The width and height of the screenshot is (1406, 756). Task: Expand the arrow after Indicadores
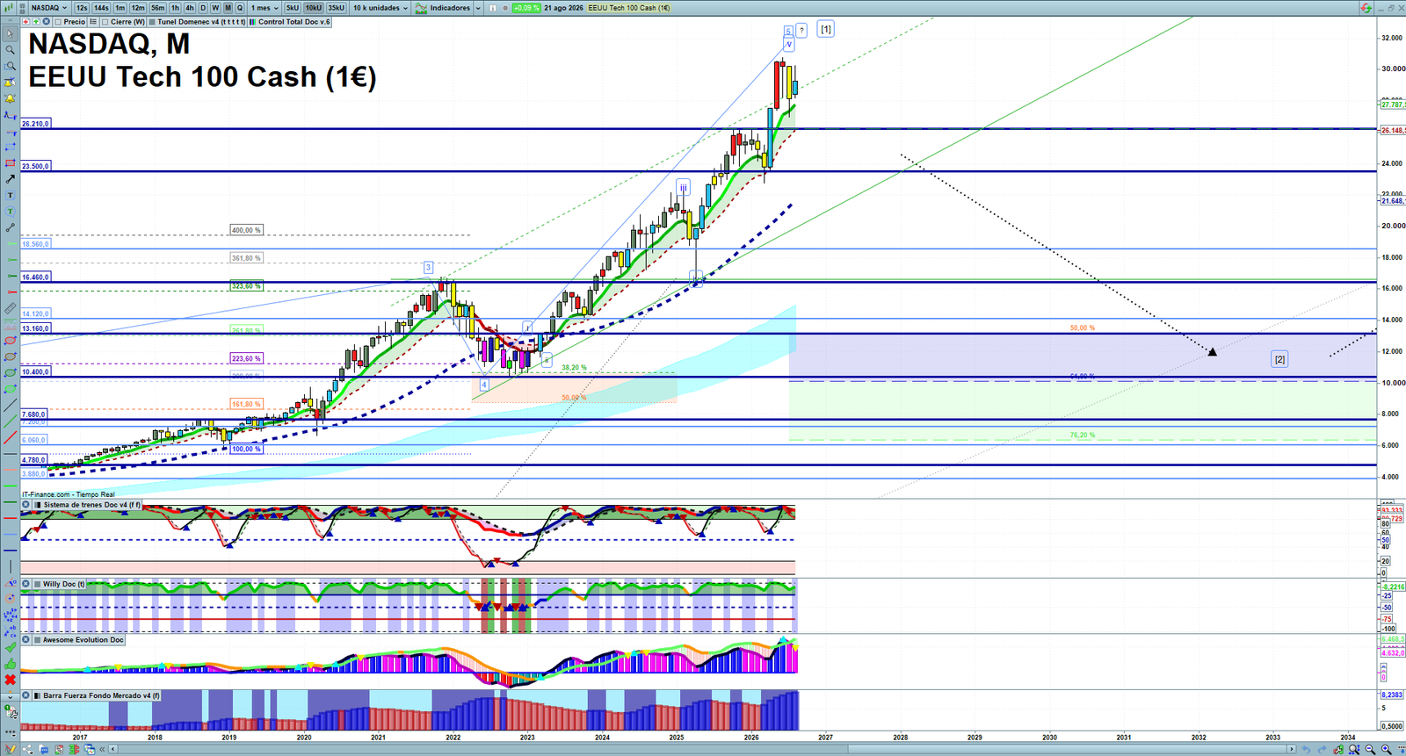(478, 8)
